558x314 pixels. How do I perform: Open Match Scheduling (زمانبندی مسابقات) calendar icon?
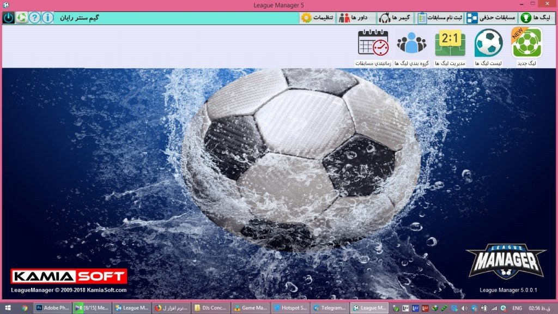click(373, 44)
